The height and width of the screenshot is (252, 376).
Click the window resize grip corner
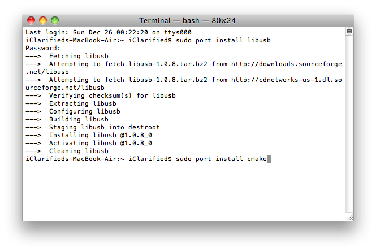point(349,216)
